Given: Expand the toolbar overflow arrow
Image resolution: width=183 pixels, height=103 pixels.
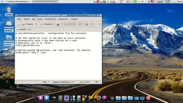Looking at the screenshot, I should [x=100, y=24].
